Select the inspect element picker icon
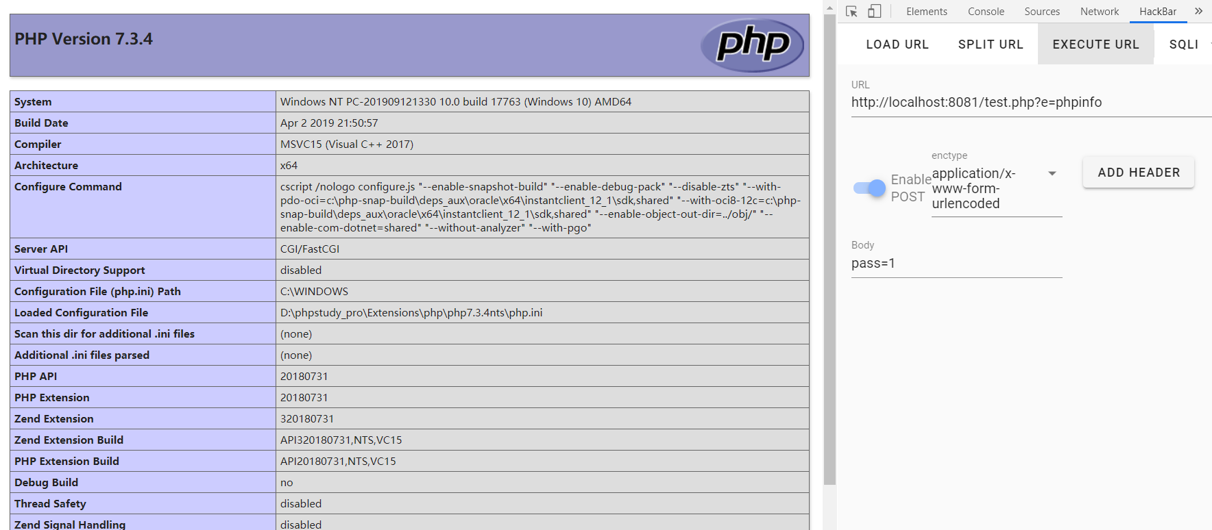Screen dimensions: 1212x530 pyautogui.click(x=852, y=12)
